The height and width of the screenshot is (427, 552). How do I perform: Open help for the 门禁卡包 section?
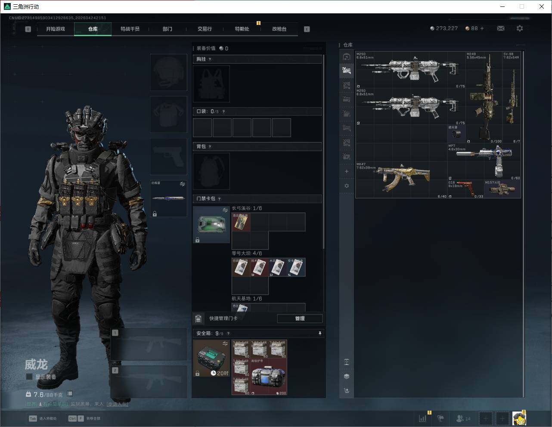click(220, 199)
